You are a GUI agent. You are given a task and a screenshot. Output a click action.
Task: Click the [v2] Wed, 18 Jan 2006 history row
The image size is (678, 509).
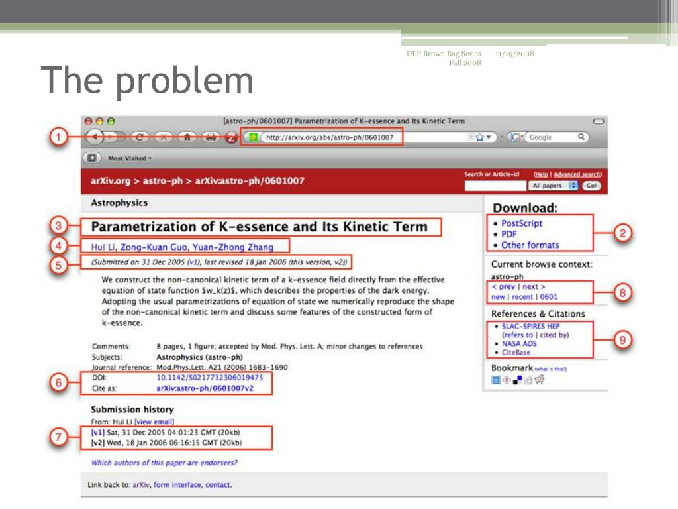click(166, 443)
